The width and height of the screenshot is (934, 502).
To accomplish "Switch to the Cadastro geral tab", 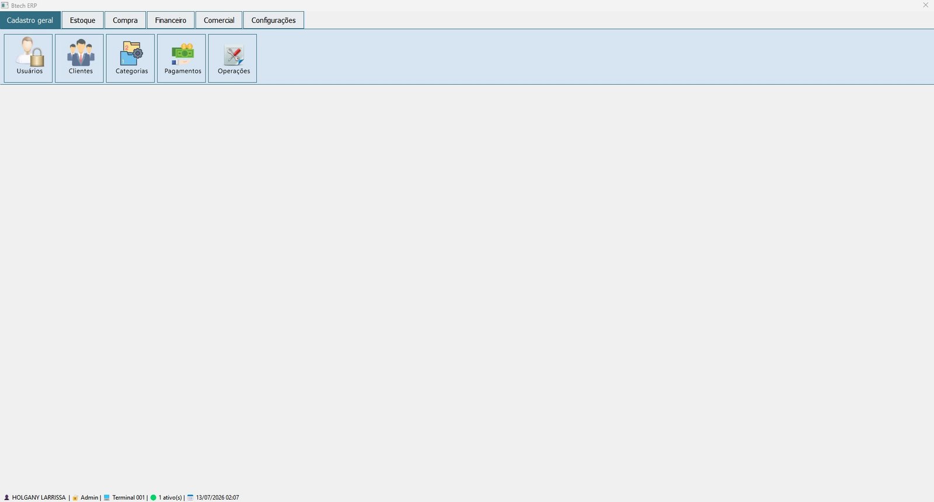I will pyautogui.click(x=30, y=20).
